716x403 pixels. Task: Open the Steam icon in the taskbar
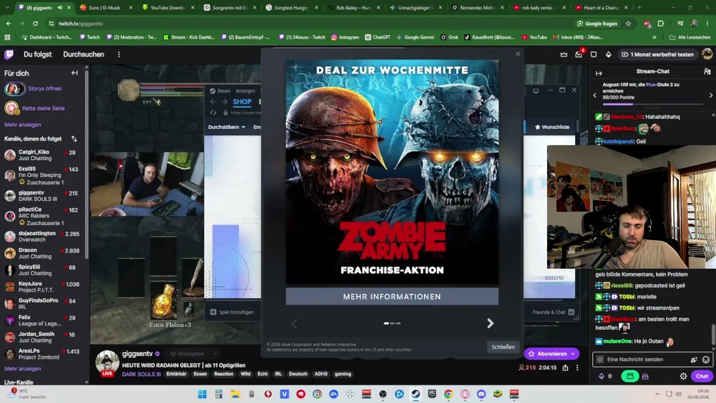(x=416, y=394)
